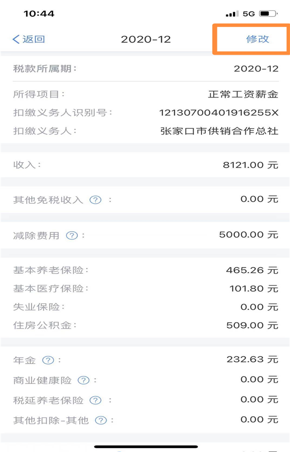Screen dimensions: 290x452
Task: Tap the help icon beside 税延养老保险
Action: click(x=95, y=401)
